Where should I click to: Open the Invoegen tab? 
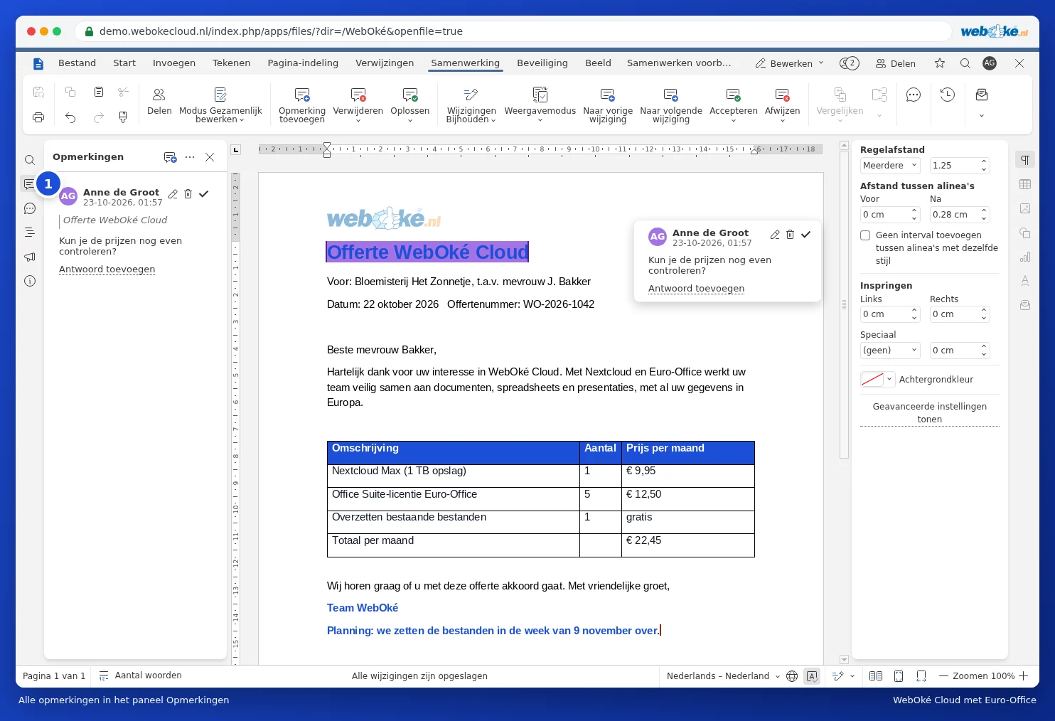174,63
